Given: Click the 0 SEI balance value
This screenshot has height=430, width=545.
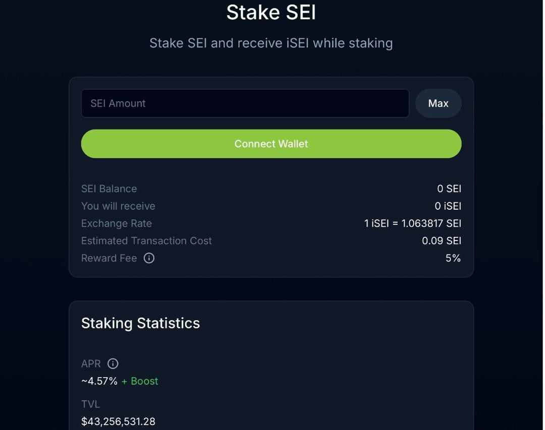Looking at the screenshot, I should tap(449, 189).
